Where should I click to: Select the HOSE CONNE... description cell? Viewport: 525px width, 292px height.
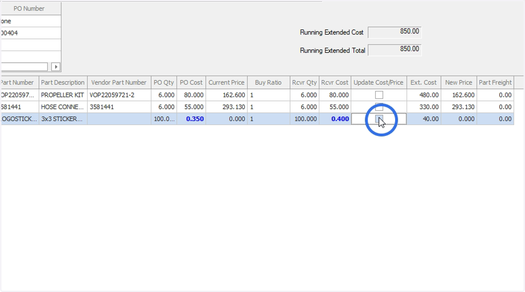(x=63, y=107)
